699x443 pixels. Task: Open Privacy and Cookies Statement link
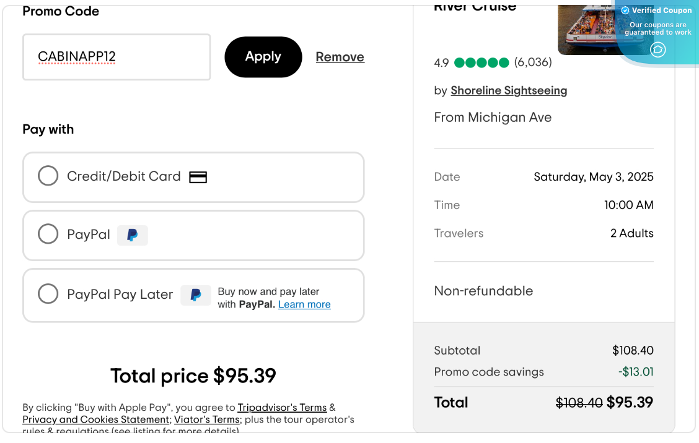95,419
